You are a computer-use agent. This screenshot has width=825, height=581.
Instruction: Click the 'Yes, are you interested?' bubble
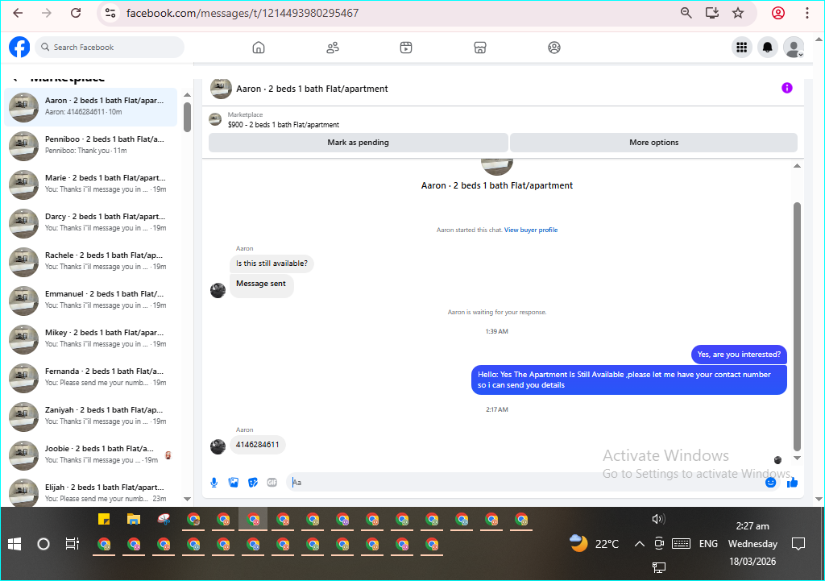740,355
